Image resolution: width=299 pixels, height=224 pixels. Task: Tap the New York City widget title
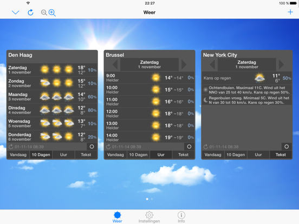(220, 55)
